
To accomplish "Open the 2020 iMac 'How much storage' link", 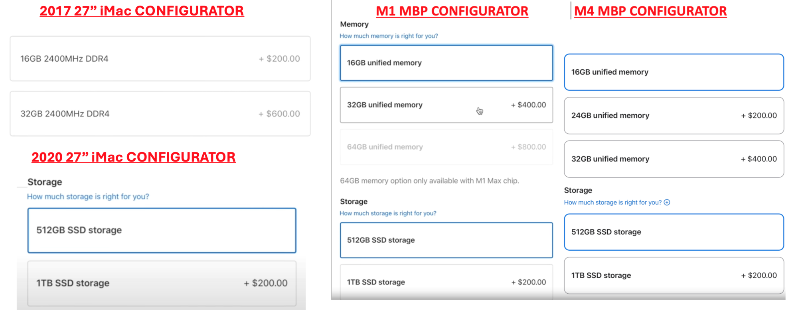I will tap(88, 197).
